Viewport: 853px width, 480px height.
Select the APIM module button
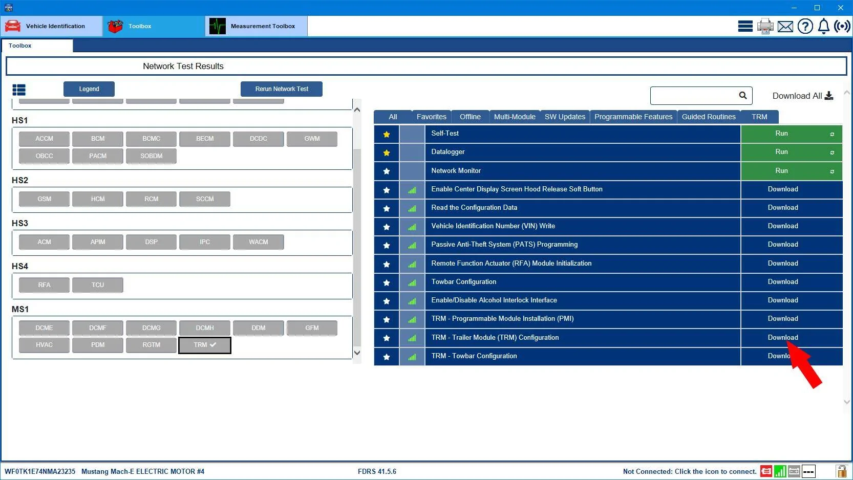click(x=98, y=242)
